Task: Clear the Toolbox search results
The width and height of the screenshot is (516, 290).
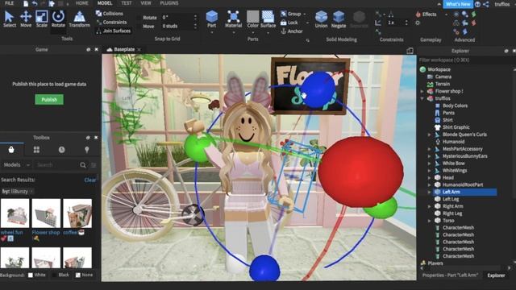Action: 89,180
